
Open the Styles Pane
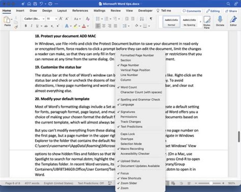pyautogui.click(x=207, y=22)
